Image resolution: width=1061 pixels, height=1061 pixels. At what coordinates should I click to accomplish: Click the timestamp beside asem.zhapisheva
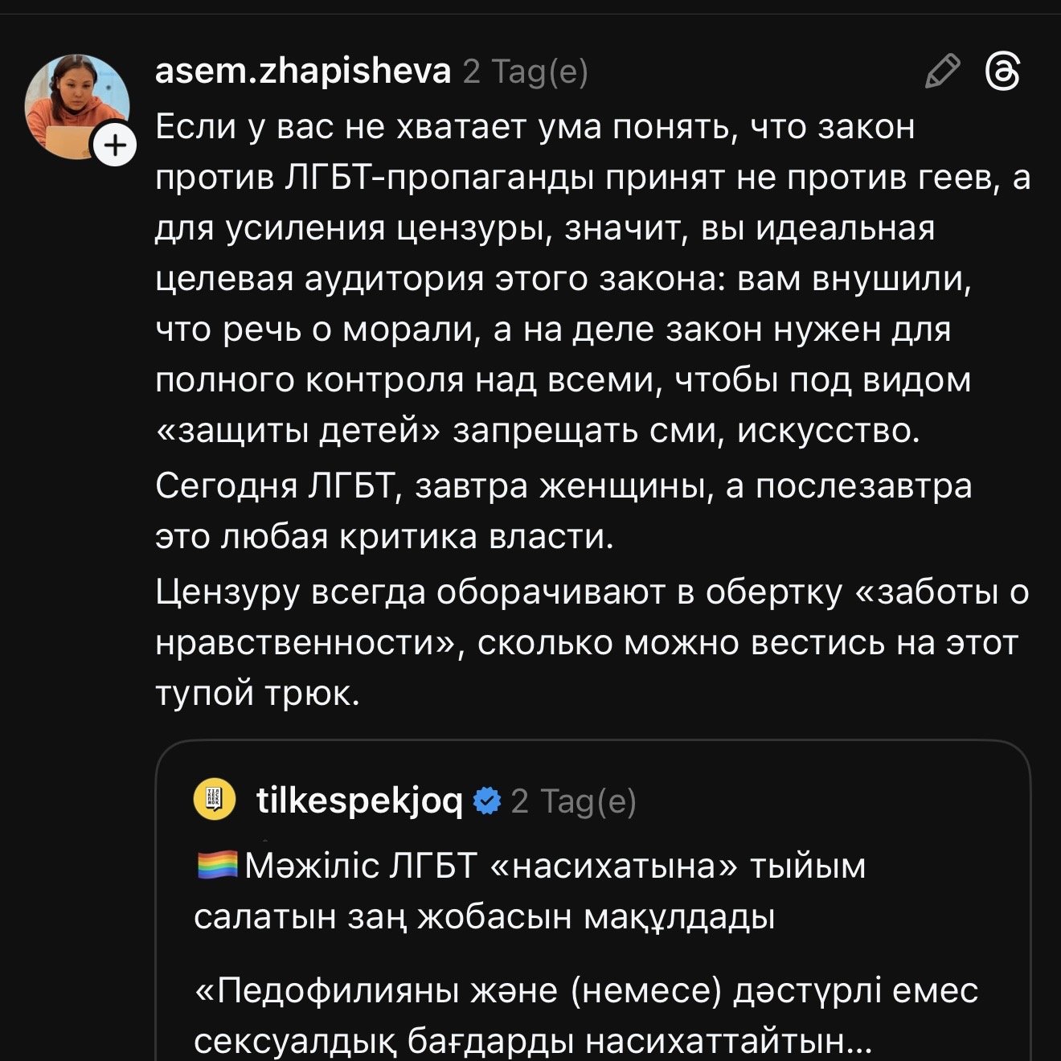[526, 72]
